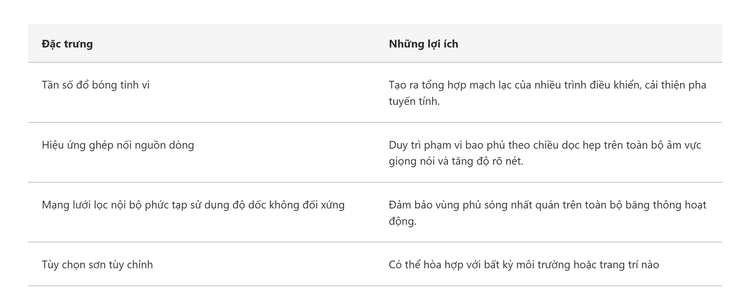The height and width of the screenshot is (304, 750).
Task: Click the 'Duy trì phạm vi bao phủ' benefit text
Action: (x=446, y=145)
